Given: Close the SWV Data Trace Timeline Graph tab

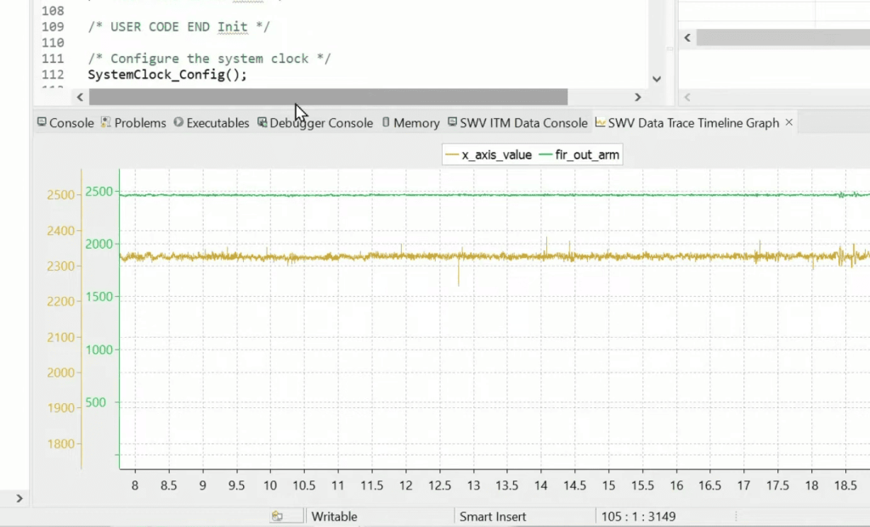Looking at the screenshot, I should 788,122.
